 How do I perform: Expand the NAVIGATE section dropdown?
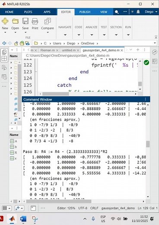tap(65, 35)
